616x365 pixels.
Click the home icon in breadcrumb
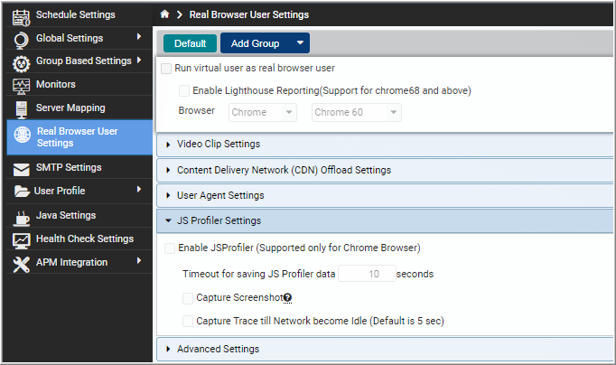pos(164,14)
